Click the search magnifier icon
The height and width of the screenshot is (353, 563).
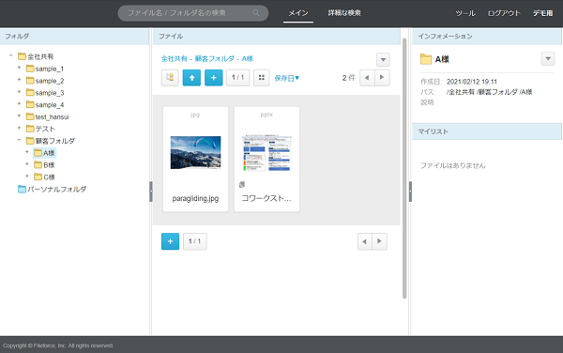click(x=255, y=13)
